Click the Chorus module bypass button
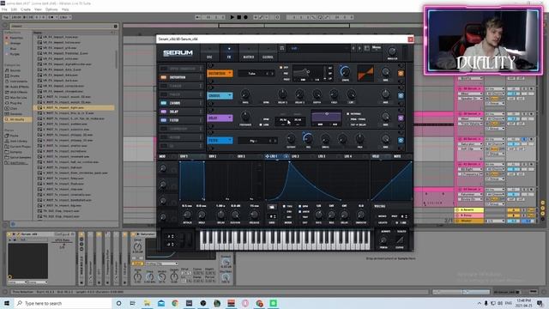Screen dimensions: 549x309 point(401,95)
